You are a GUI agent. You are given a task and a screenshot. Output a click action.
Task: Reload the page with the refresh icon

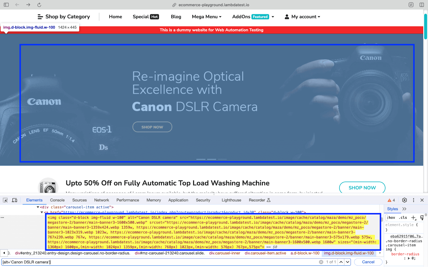[39, 5]
